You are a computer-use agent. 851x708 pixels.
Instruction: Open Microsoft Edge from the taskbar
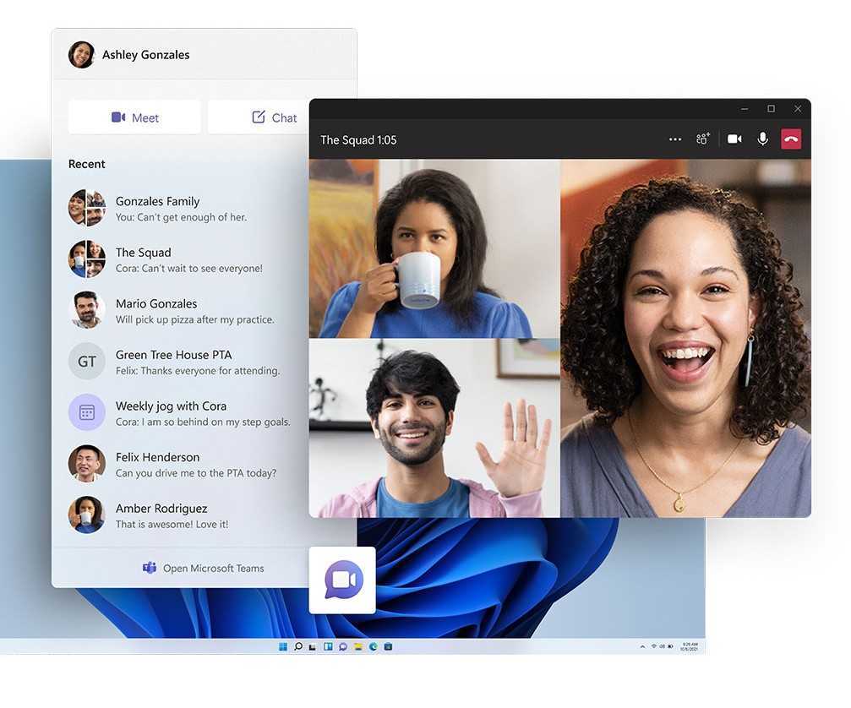tap(373, 647)
